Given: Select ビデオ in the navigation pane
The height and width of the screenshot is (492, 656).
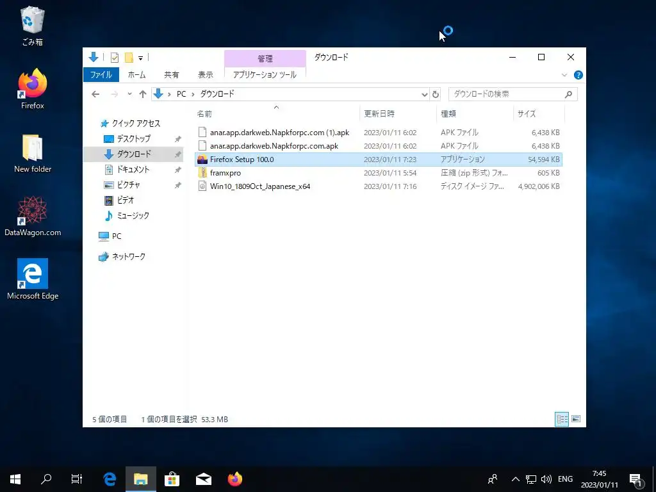Looking at the screenshot, I should coord(125,200).
